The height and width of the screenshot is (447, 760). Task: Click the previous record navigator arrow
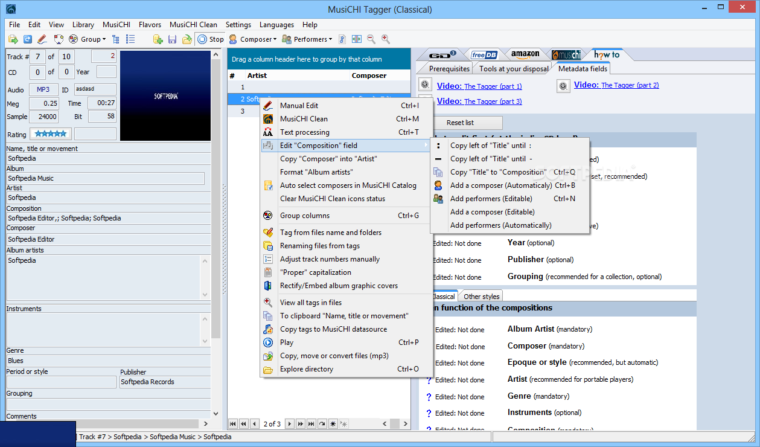pyautogui.click(x=255, y=424)
